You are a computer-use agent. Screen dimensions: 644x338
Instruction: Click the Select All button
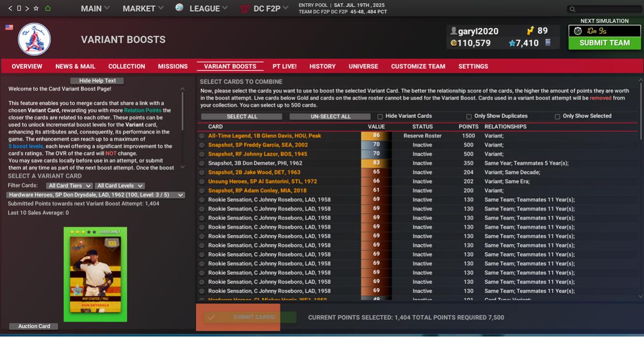241,117
